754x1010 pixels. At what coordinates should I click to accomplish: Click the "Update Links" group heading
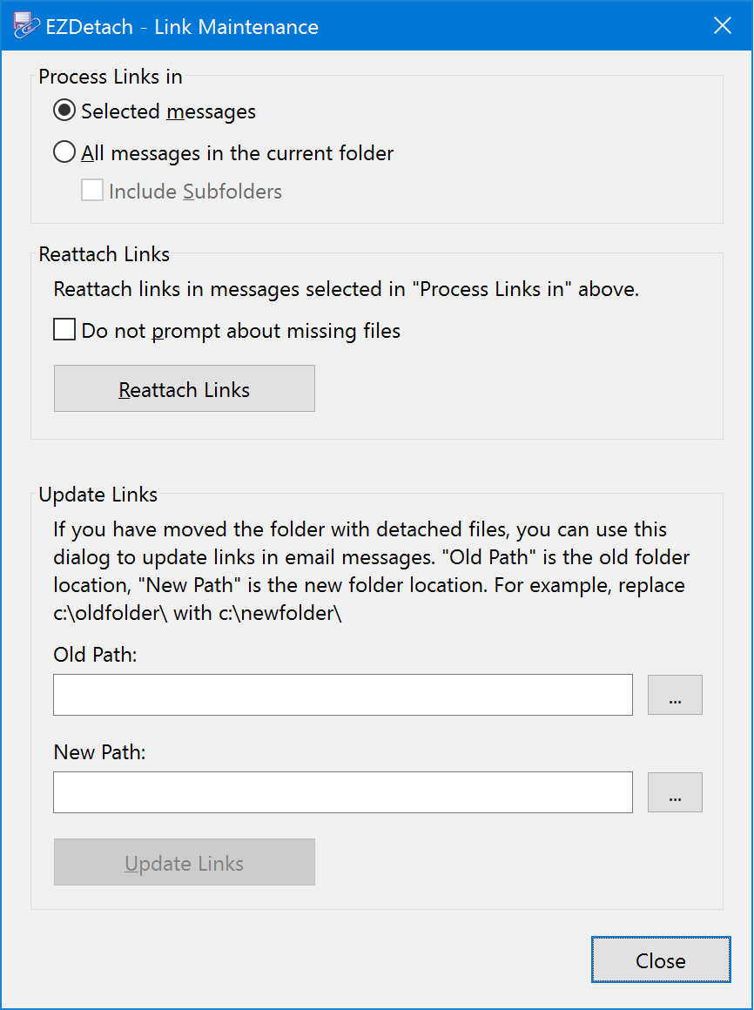[98, 495]
